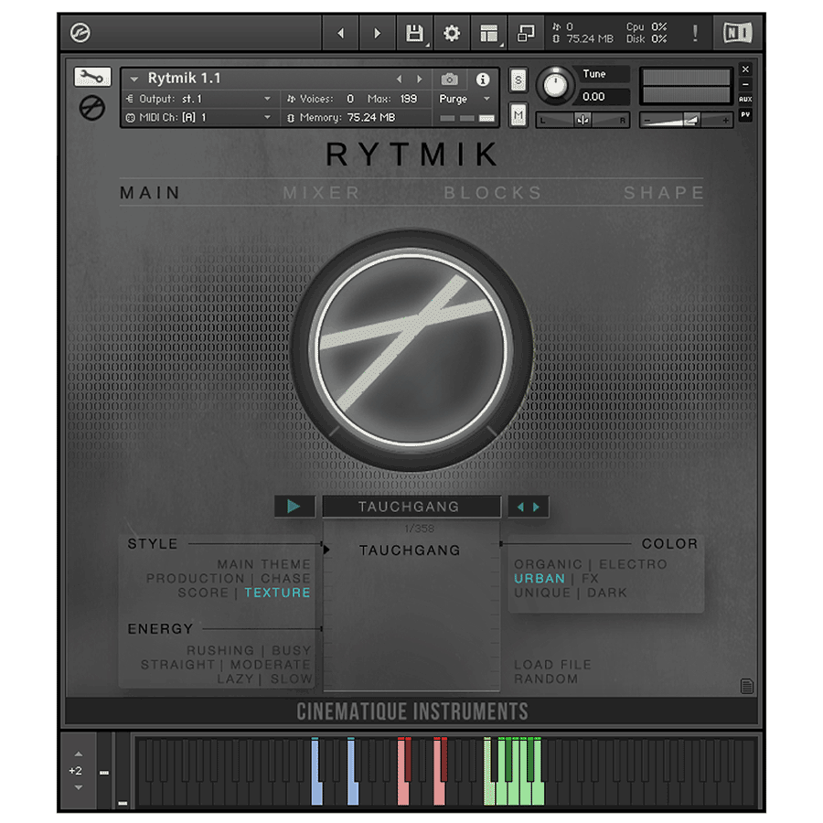
Task: Click the instrument logo below the wrench
Action: (x=91, y=108)
